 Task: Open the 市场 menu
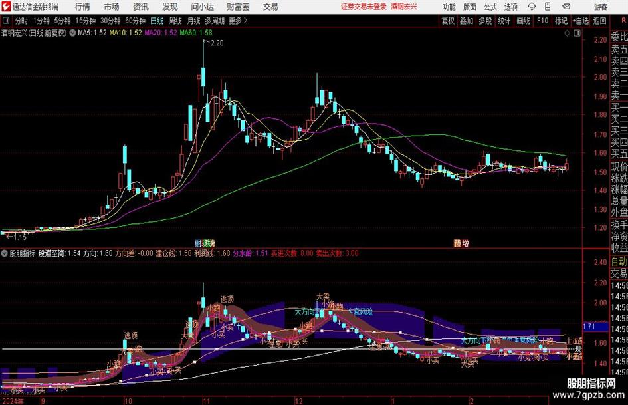112,7
